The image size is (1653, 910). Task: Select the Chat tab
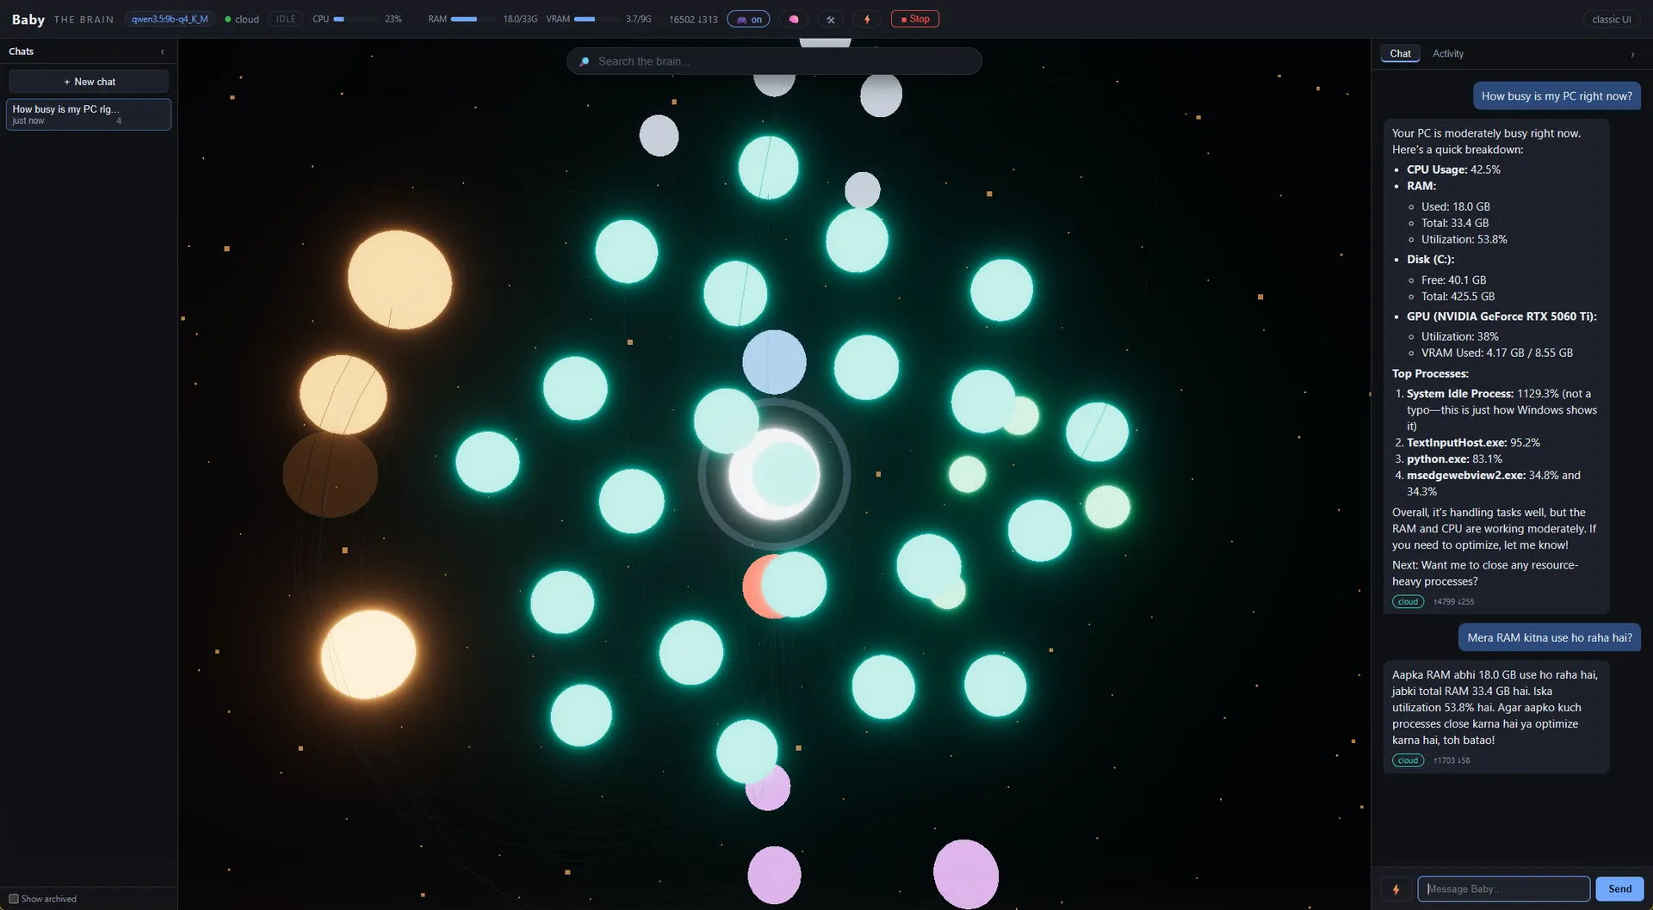click(1400, 53)
